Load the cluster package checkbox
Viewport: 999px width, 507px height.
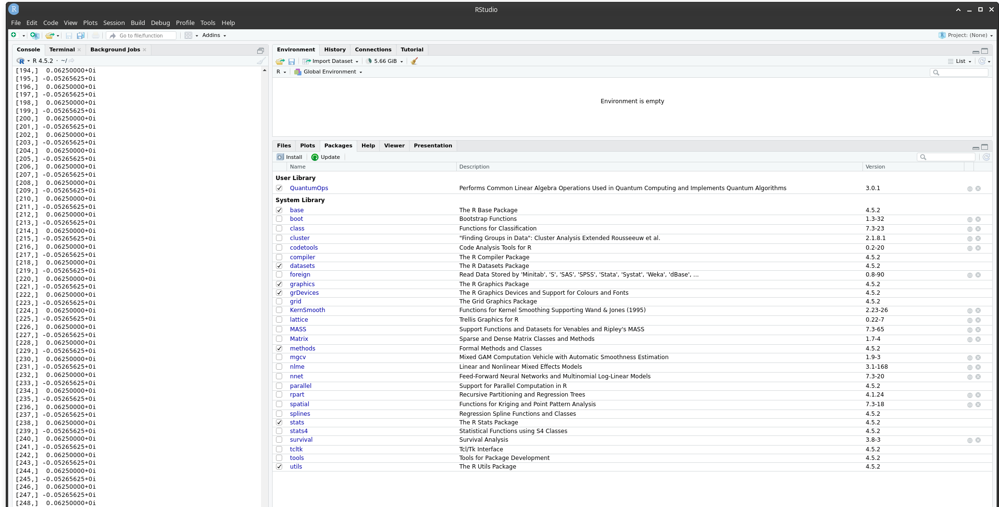(x=279, y=238)
